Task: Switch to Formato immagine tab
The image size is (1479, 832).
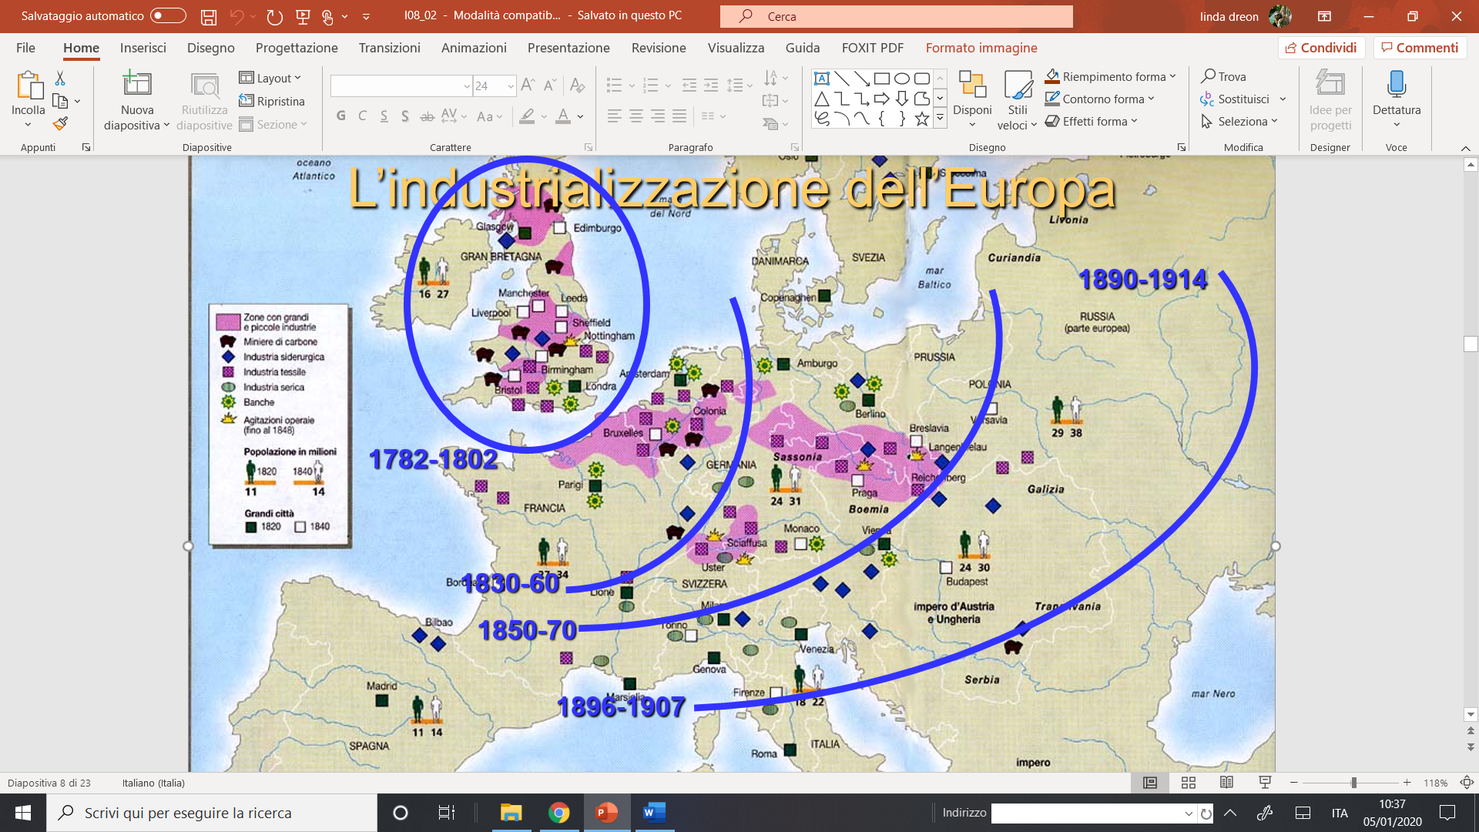Action: 981,48
